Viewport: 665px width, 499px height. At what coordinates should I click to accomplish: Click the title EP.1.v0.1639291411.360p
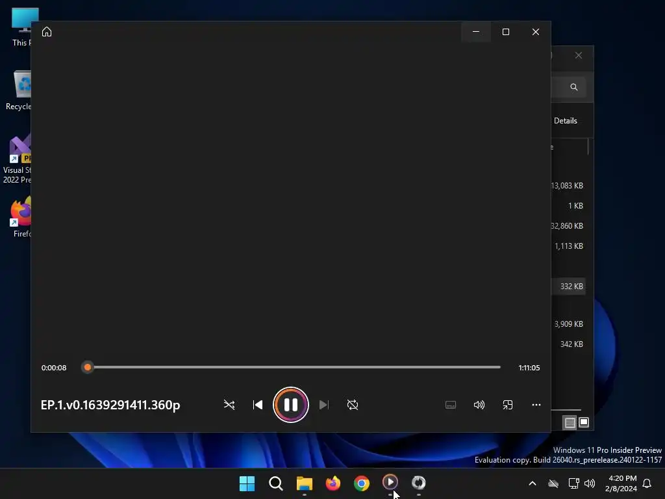[110, 405]
